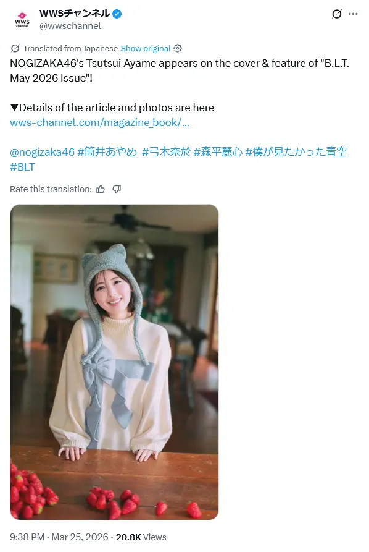Open the #森平麗心 hashtag
The height and width of the screenshot is (552, 369).
218,152
